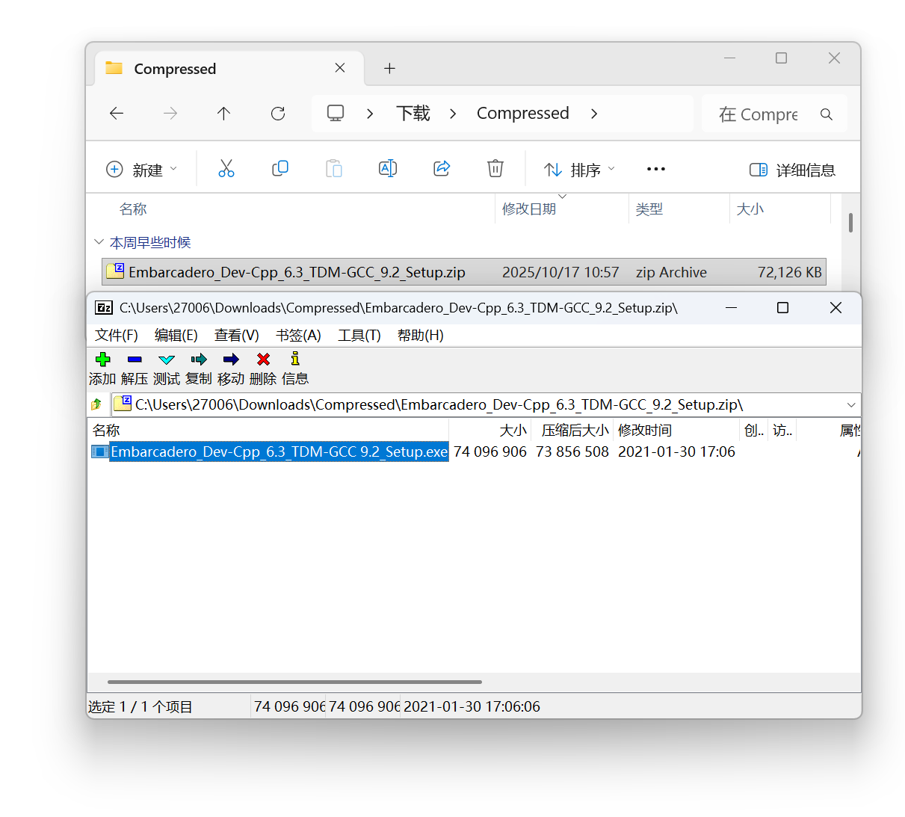905x817 pixels.
Task: Select the Compressed tab in Explorer
Action: pos(229,69)
